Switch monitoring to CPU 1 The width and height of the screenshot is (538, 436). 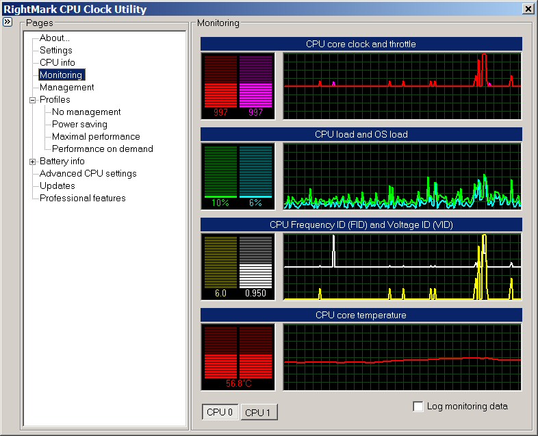click(x=259, y=412)
